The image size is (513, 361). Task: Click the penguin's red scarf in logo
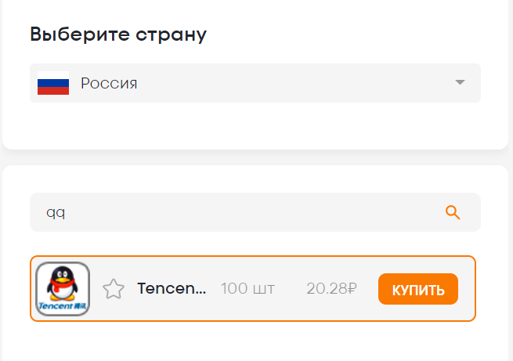pos(61,284)
